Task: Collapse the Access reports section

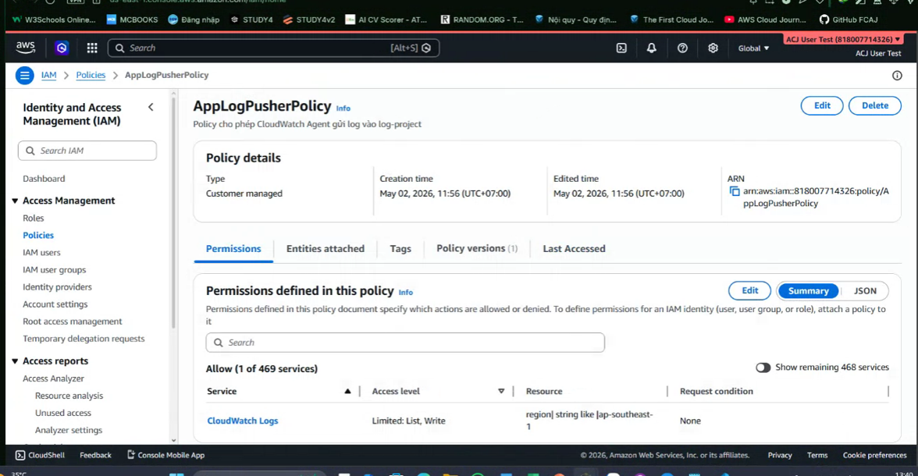Action: pos(15,361)
